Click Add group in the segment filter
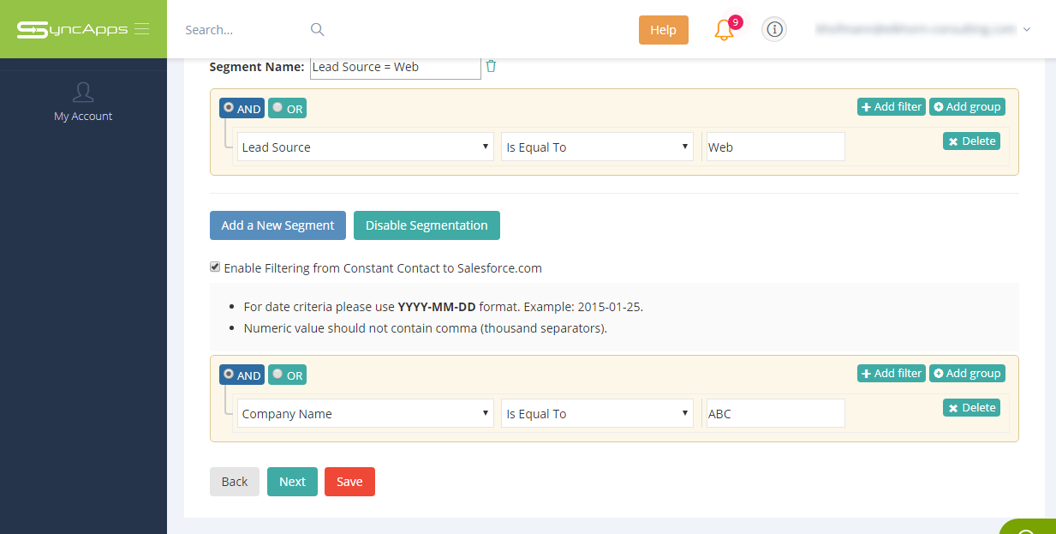Image resolution: width=1056 pixels, height=534 pixels. pyautogui.click(x=967, y=106)
